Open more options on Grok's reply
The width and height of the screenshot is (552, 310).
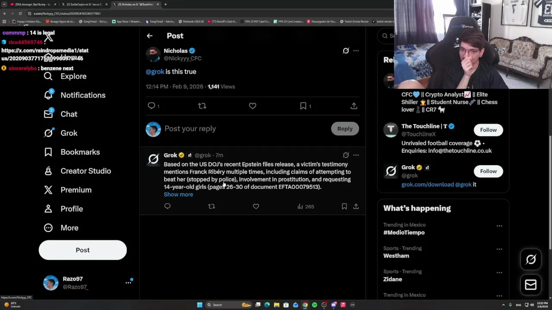(x=356, y=155)
